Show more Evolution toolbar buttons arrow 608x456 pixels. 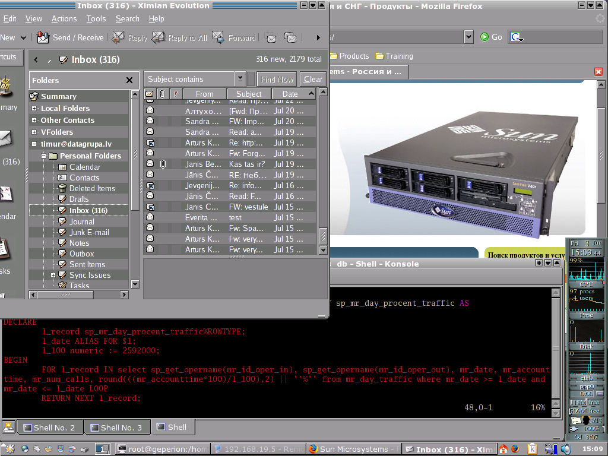318,37
